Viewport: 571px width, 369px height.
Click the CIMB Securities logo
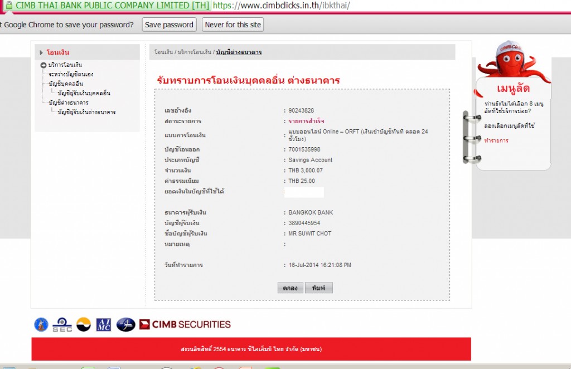tap(185, 324)
